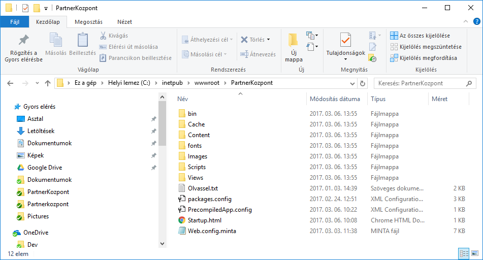Click the Cut (Kivágás) scissors icon
Viewport: 483px width, 260px height.
103,36
